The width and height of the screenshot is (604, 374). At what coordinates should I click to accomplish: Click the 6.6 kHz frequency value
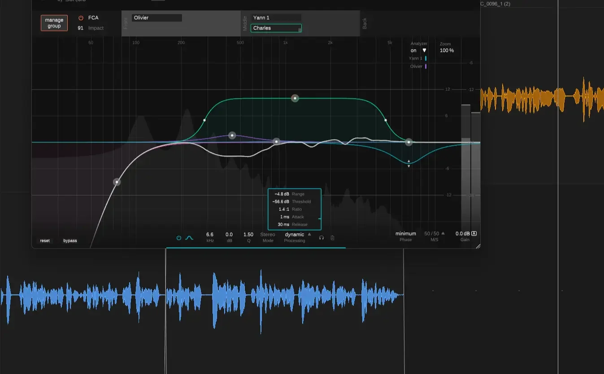(209, 234)
